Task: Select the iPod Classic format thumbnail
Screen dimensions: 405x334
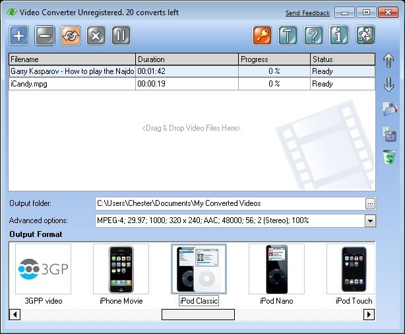Action: click(x=199, y=269)
